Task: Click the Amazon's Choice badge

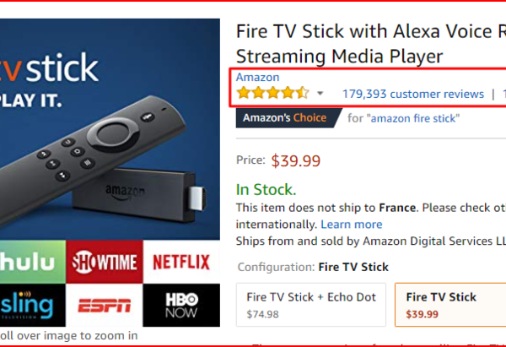Action: 284,118
